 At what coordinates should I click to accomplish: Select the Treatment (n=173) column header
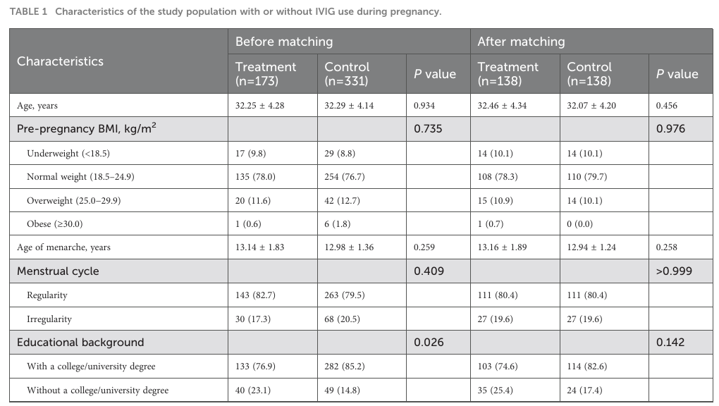coord(265,73)
